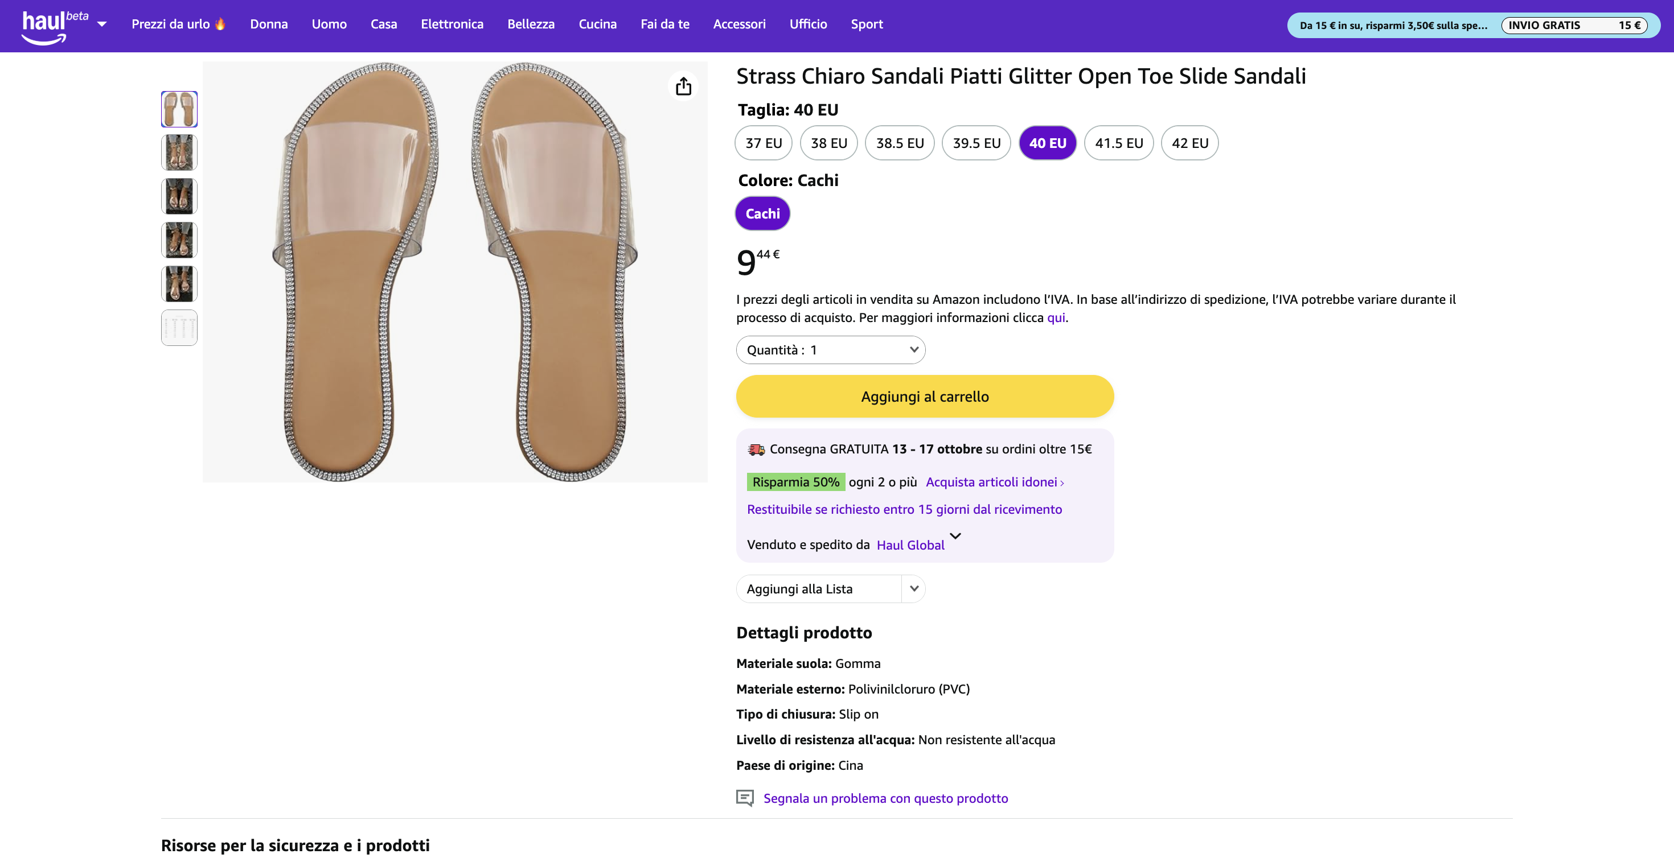
Task: Go to the Elettronica category
Action: [x=452, y=24]
